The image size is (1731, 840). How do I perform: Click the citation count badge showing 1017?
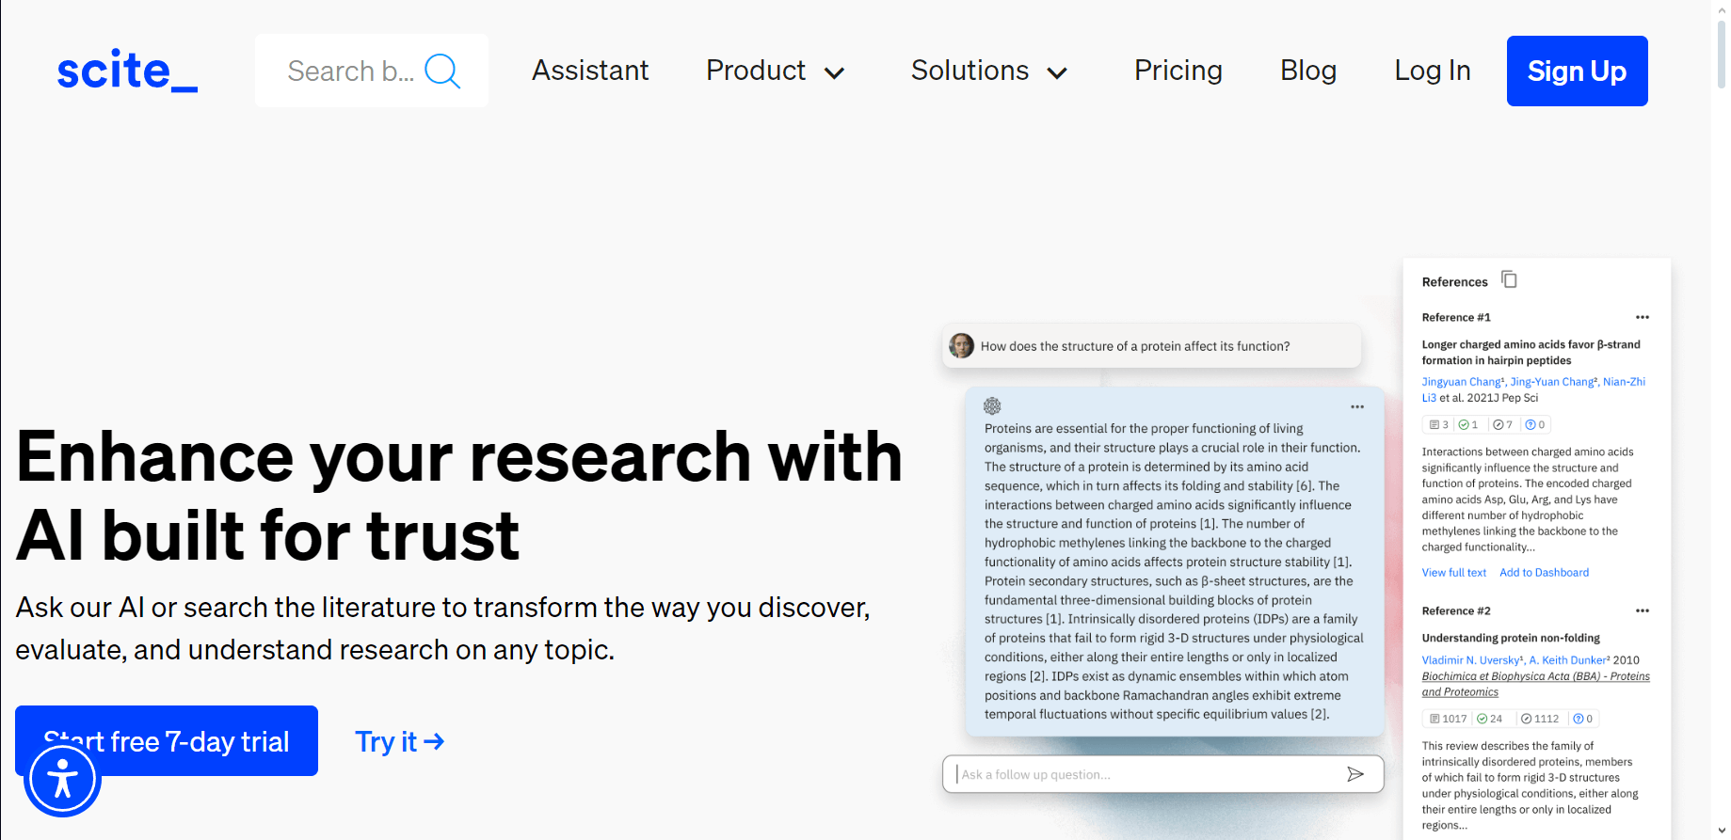[x=1449, y=719]
